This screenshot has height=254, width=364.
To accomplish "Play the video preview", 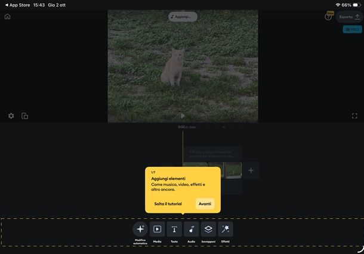I will (183, 116).
